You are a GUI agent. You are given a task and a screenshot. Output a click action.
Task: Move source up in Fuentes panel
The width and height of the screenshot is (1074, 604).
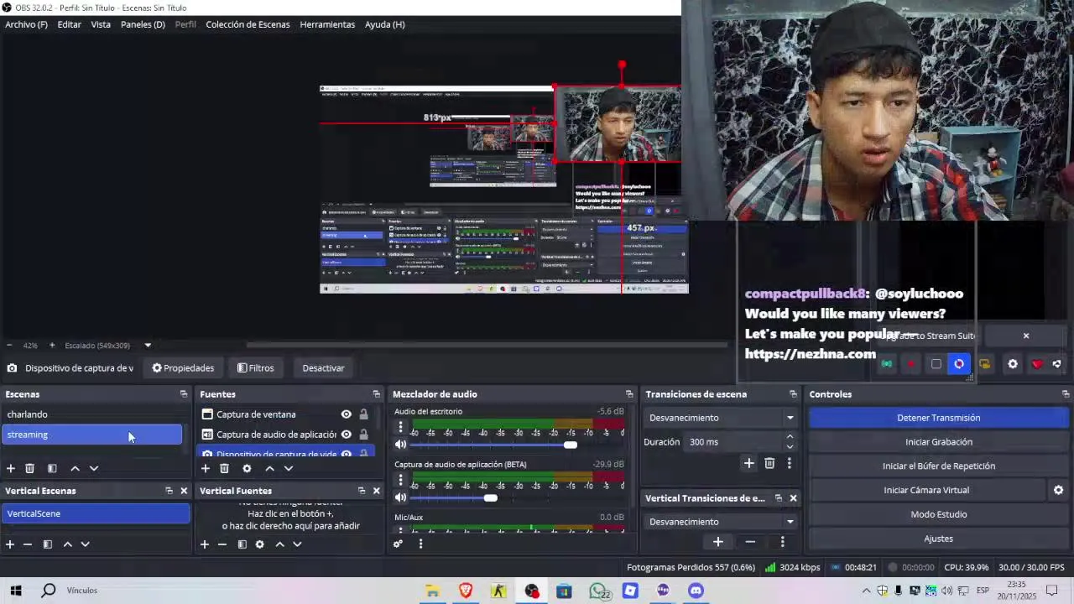tap(269, 468)
